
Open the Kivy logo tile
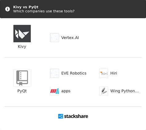[22, 34]
